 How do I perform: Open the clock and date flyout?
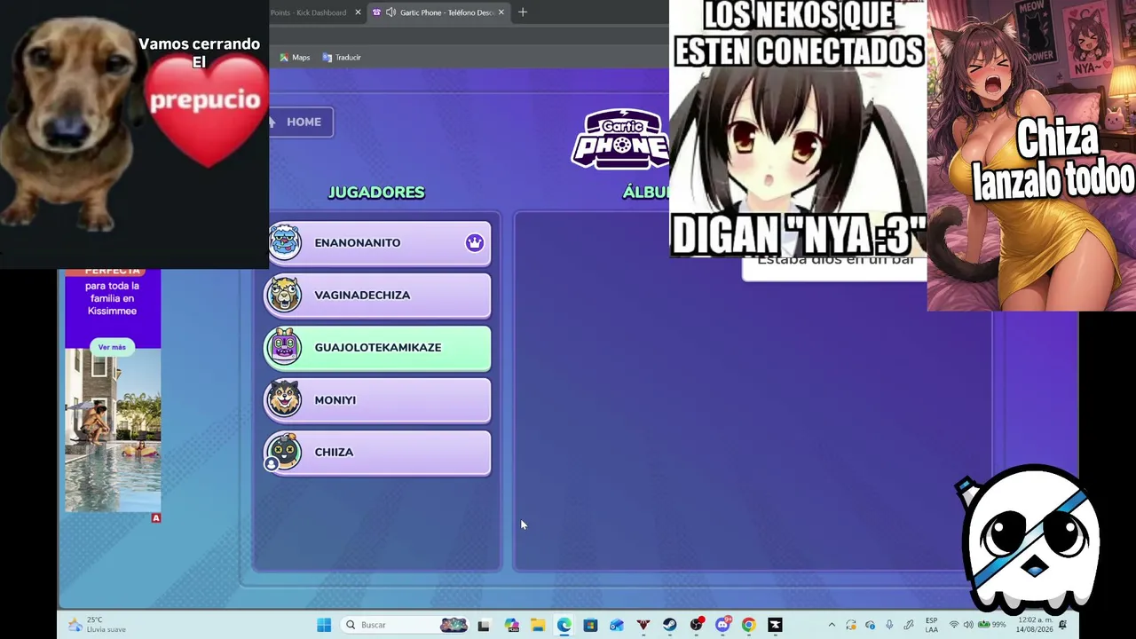pyautogui.click(x=1034, y=625)
